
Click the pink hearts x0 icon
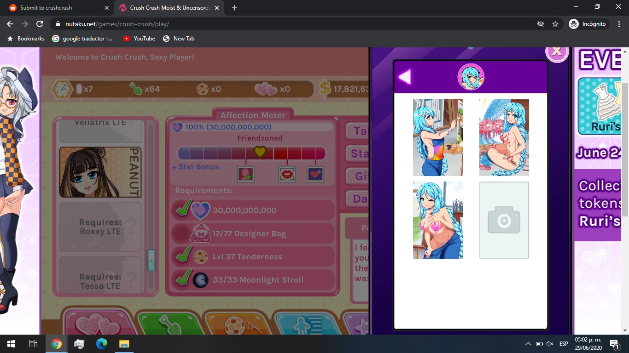coord(266,89)
